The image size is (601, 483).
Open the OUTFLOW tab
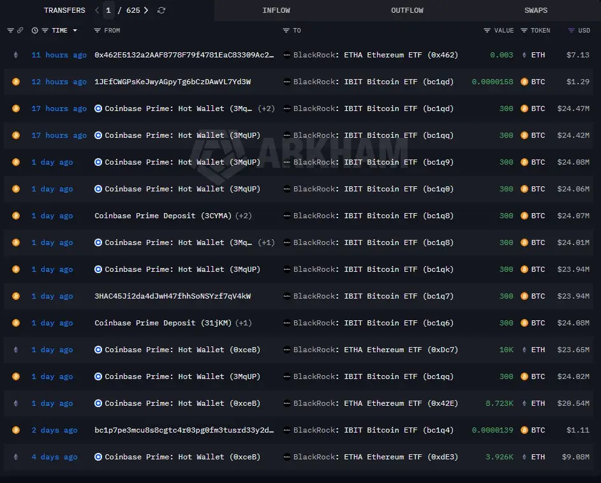(x=407, y=10)
